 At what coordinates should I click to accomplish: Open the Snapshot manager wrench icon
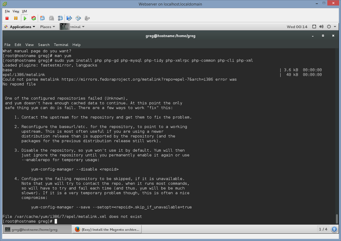click(60, 18)
